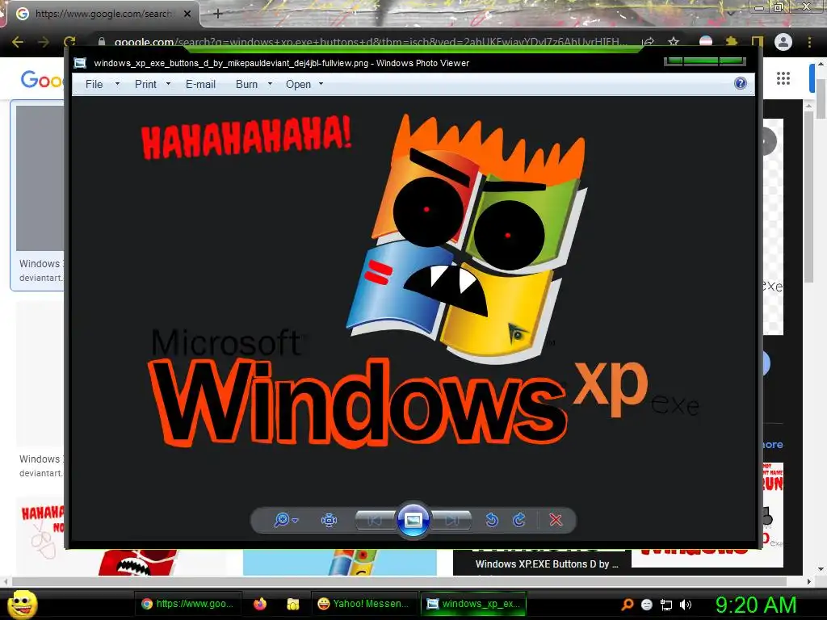Click the share page icon in Chrome

tap(649, 42)
